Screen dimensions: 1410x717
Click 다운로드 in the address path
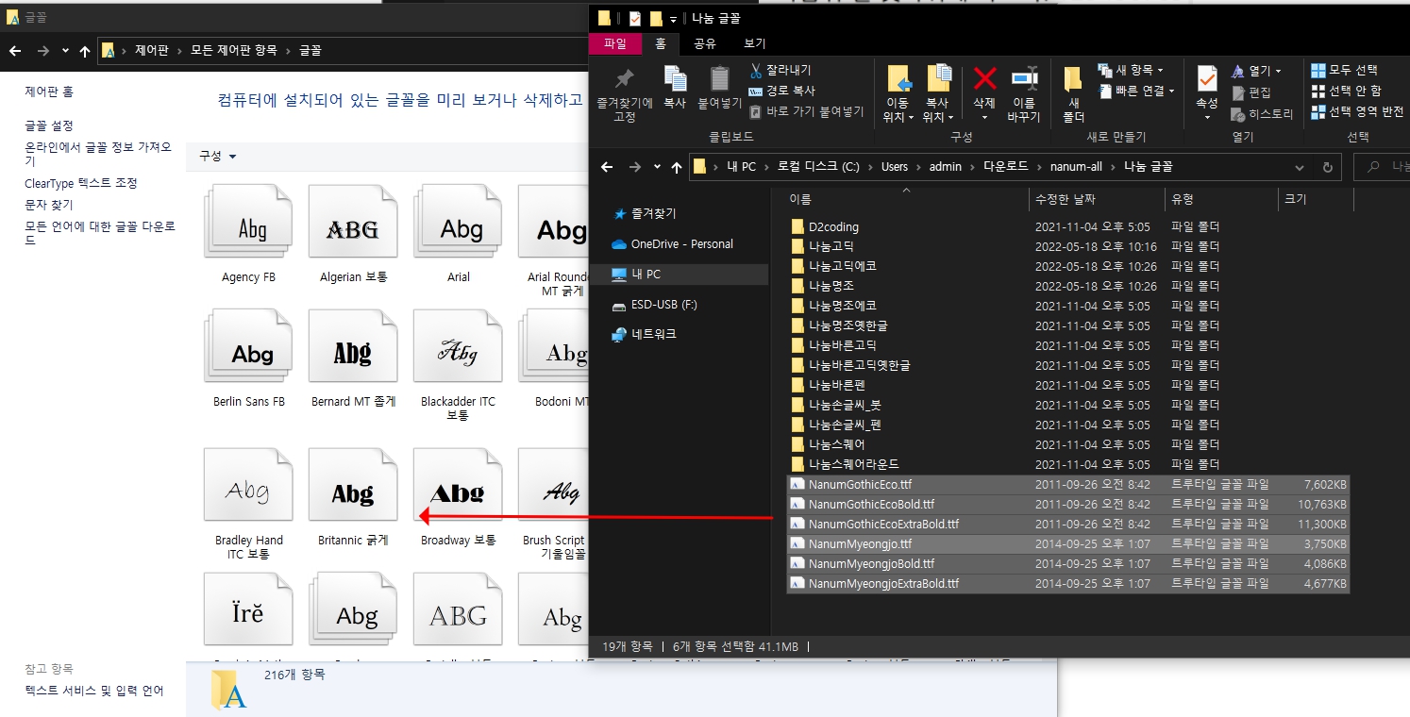[x=1005, y=167]
